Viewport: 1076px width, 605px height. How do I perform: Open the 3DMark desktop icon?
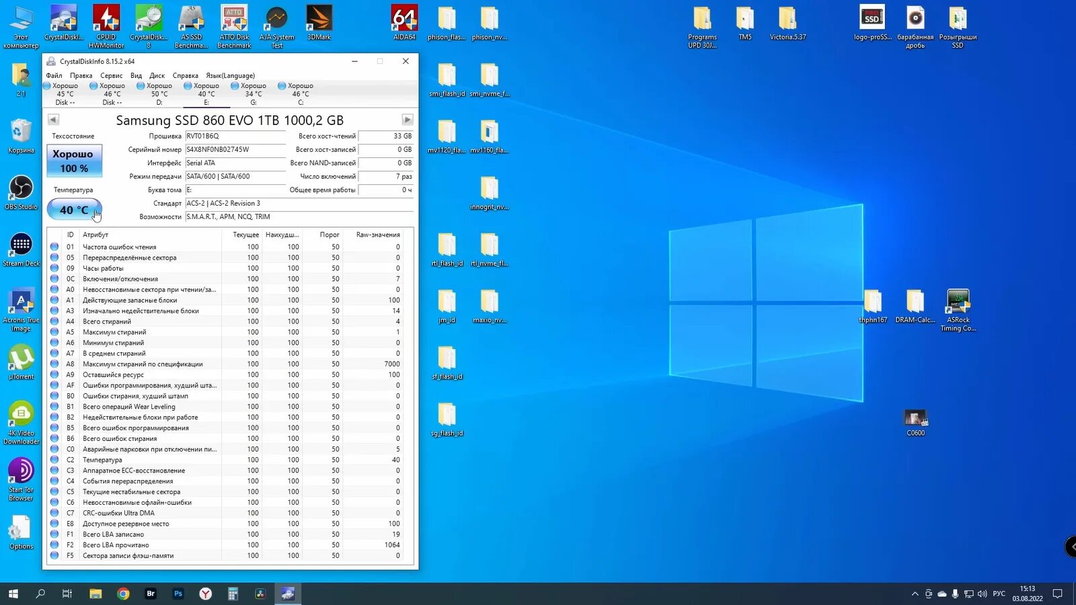click(x=319, y=24)
